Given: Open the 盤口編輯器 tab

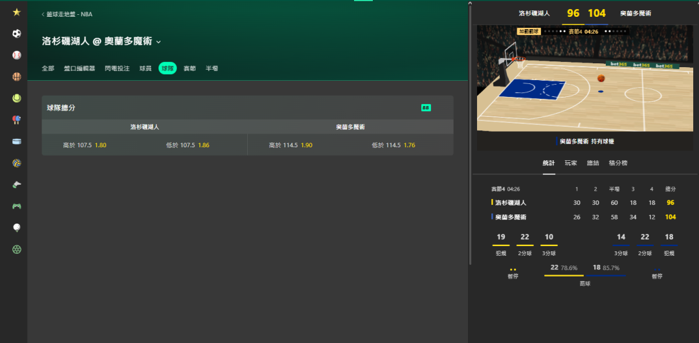Looking at the screenshot, I should tap(80, 68).
